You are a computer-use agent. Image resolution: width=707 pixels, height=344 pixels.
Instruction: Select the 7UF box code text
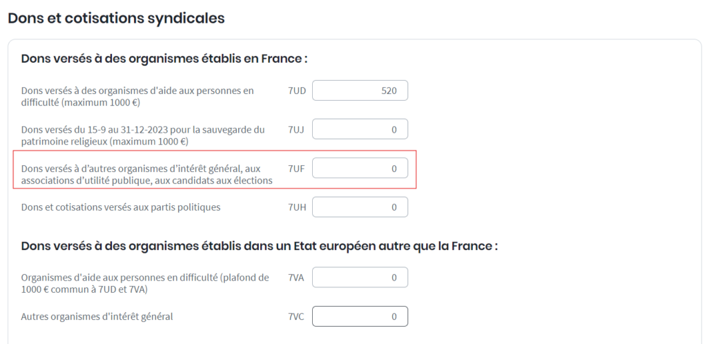pos(297,168)
